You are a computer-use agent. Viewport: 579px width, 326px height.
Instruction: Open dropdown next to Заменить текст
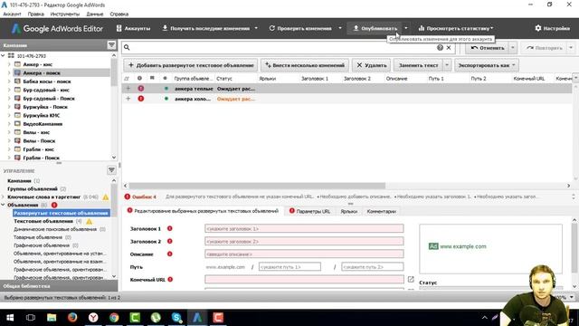(x=447, y=65)
